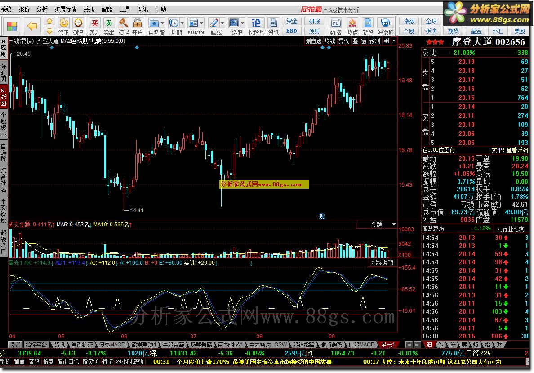Open the 新股 IPO icon
Viewport: 534px width, 373px height.
pos(368,26)
